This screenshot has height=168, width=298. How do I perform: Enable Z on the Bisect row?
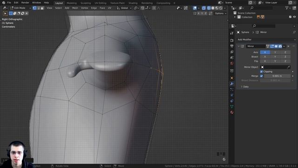[285, 57]
